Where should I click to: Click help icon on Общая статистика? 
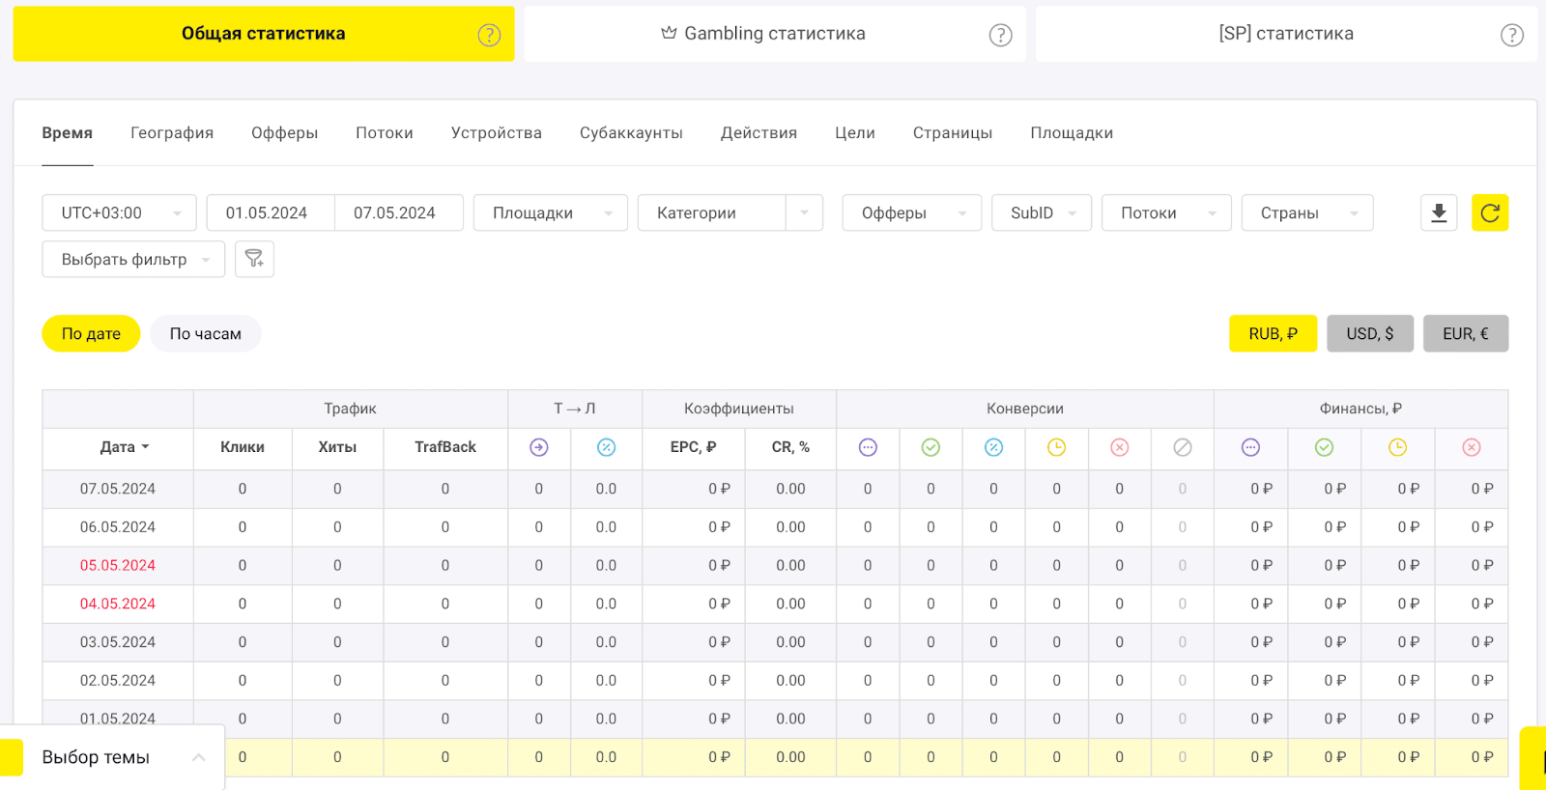tap(489, 35)
